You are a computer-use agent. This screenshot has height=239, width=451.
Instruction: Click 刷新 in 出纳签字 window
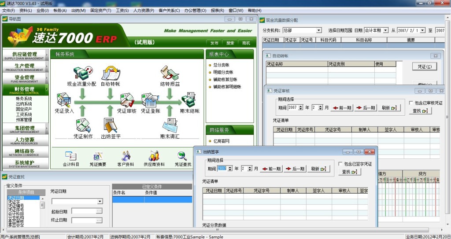tap(318, 169)
